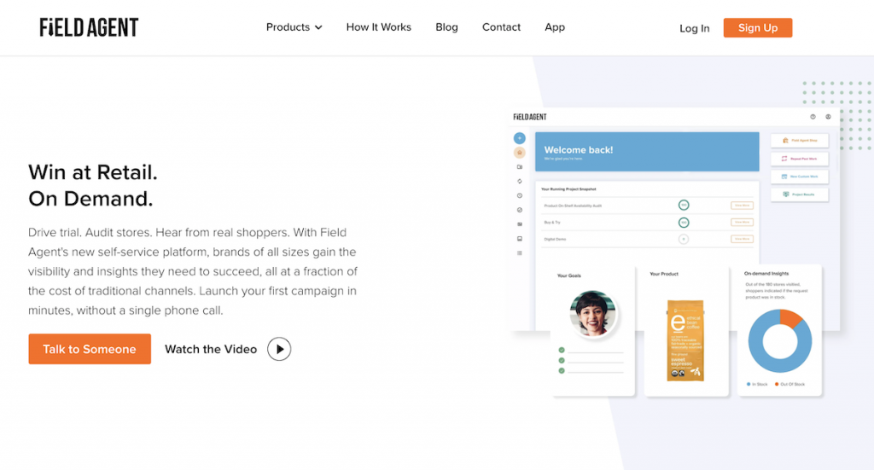The image size is (874, 470).
Task: Click the Buy & Try progress circle
Action: [684, 222]
